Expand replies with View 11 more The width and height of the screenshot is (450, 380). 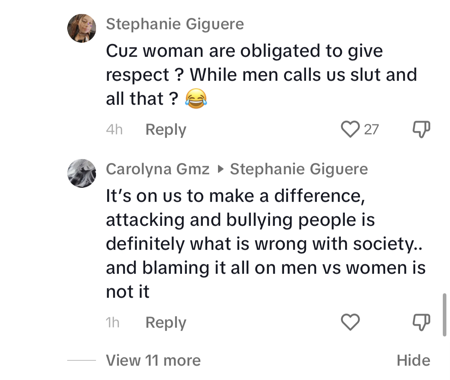coord(153,360)
